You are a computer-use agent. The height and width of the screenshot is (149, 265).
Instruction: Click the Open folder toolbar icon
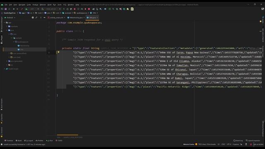(2, 9)
